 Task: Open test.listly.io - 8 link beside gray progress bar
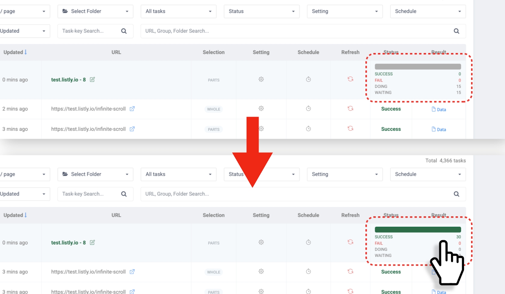[68, 80]
